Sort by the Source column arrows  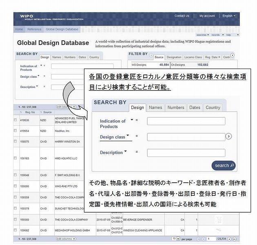(41, 112)
